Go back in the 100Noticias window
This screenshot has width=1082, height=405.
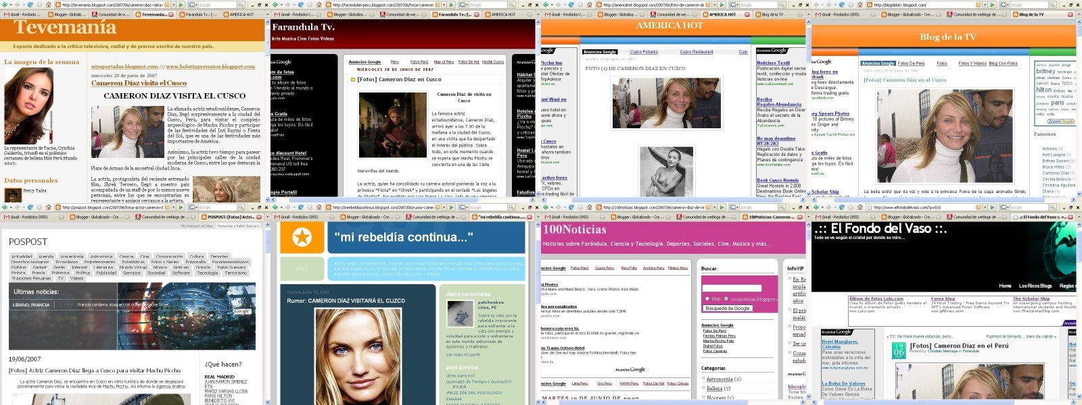point(546,207)
